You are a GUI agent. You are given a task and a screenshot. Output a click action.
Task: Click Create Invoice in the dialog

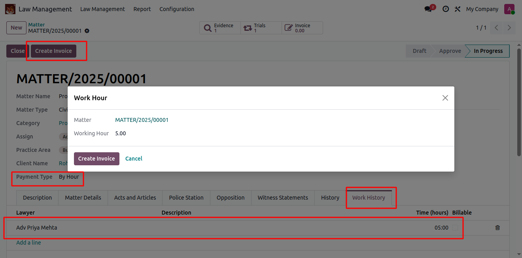pyautogui.click(x=96, y=159)
